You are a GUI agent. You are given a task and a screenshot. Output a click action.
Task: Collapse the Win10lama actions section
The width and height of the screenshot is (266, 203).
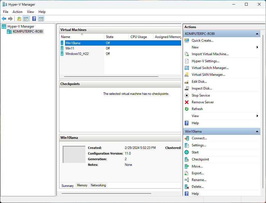coord(257,131)
